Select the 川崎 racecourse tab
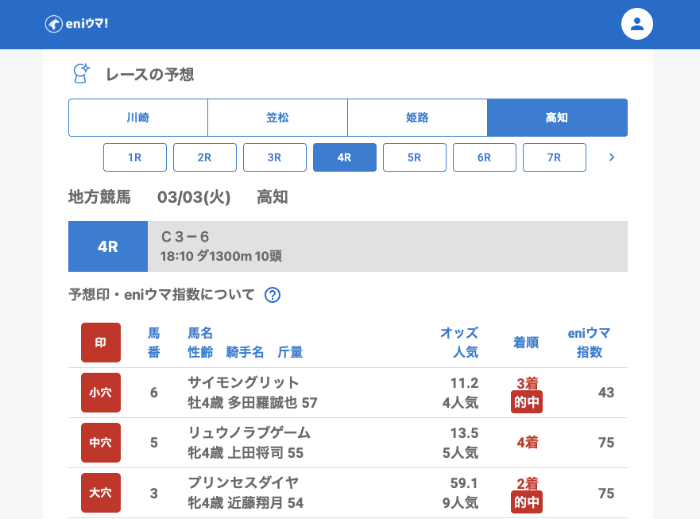 (x=138, y=118)
